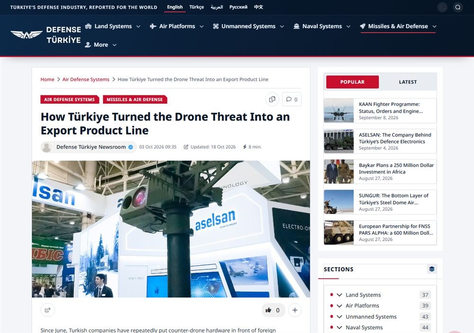Viewport: 474px width, 333px height.
Task: Click the Defense Türkiye winged logo
Action: (x=27, y=35)
